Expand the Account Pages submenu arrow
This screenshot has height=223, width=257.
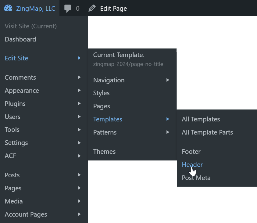[79, 214]
